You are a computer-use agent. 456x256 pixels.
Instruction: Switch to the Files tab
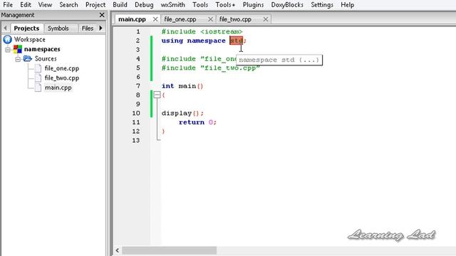click(x=88, y=28)
